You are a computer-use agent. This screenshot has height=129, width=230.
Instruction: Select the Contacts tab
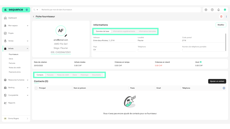pyautogui.click(x=40, y=75)
